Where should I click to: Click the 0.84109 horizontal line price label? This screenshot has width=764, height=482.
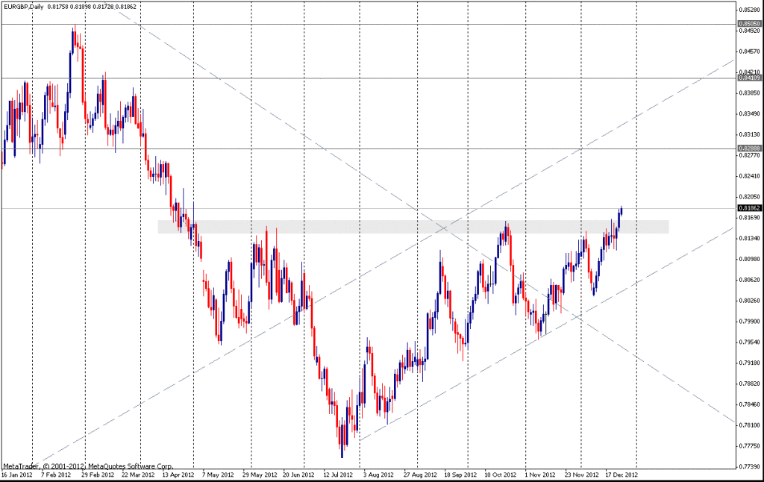(748, 78)
